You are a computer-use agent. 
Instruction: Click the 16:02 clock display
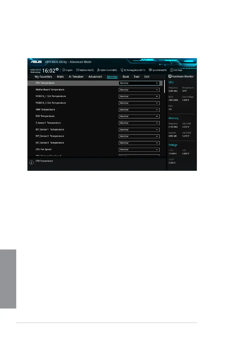point(49,71)
